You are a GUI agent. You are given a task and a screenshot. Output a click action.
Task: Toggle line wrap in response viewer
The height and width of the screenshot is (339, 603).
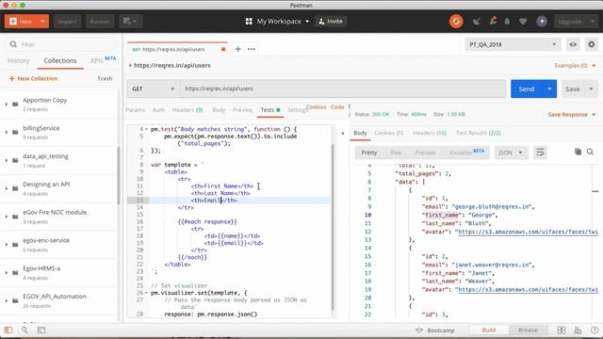click(540, 153)
